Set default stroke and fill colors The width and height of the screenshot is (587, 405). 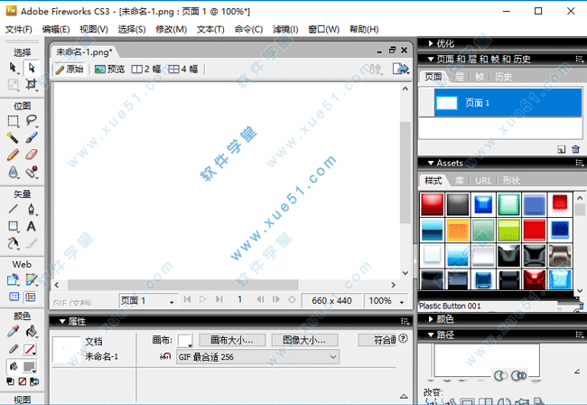(11, 381)
